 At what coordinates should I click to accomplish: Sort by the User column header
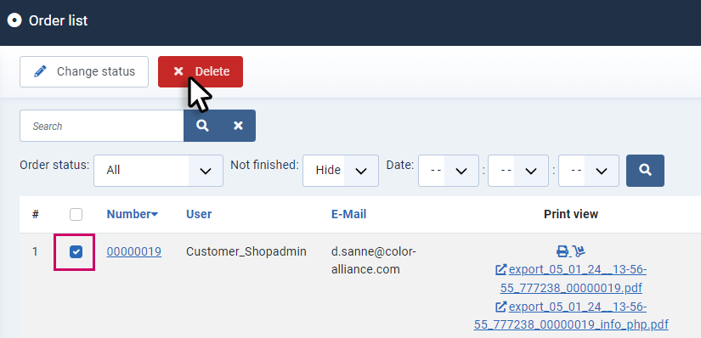click(199, 214)
